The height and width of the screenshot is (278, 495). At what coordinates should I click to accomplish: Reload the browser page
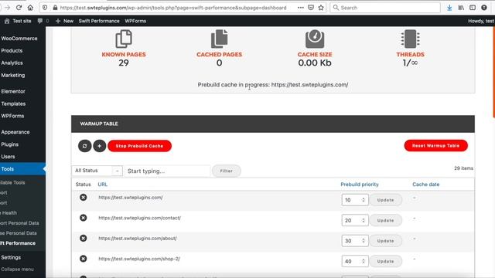pyautogui.click(x=19, y=8)
